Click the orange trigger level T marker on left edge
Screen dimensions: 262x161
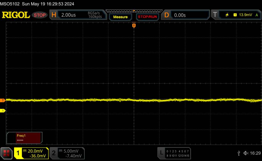(3, 100)
